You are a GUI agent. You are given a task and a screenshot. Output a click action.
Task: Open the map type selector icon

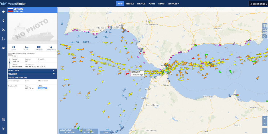pyautogui.click(x=265, y=26)
